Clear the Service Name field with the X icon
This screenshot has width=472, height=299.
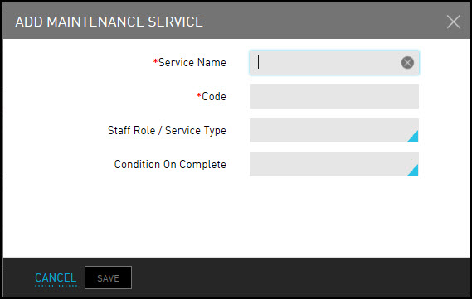[x=407, y=63]
